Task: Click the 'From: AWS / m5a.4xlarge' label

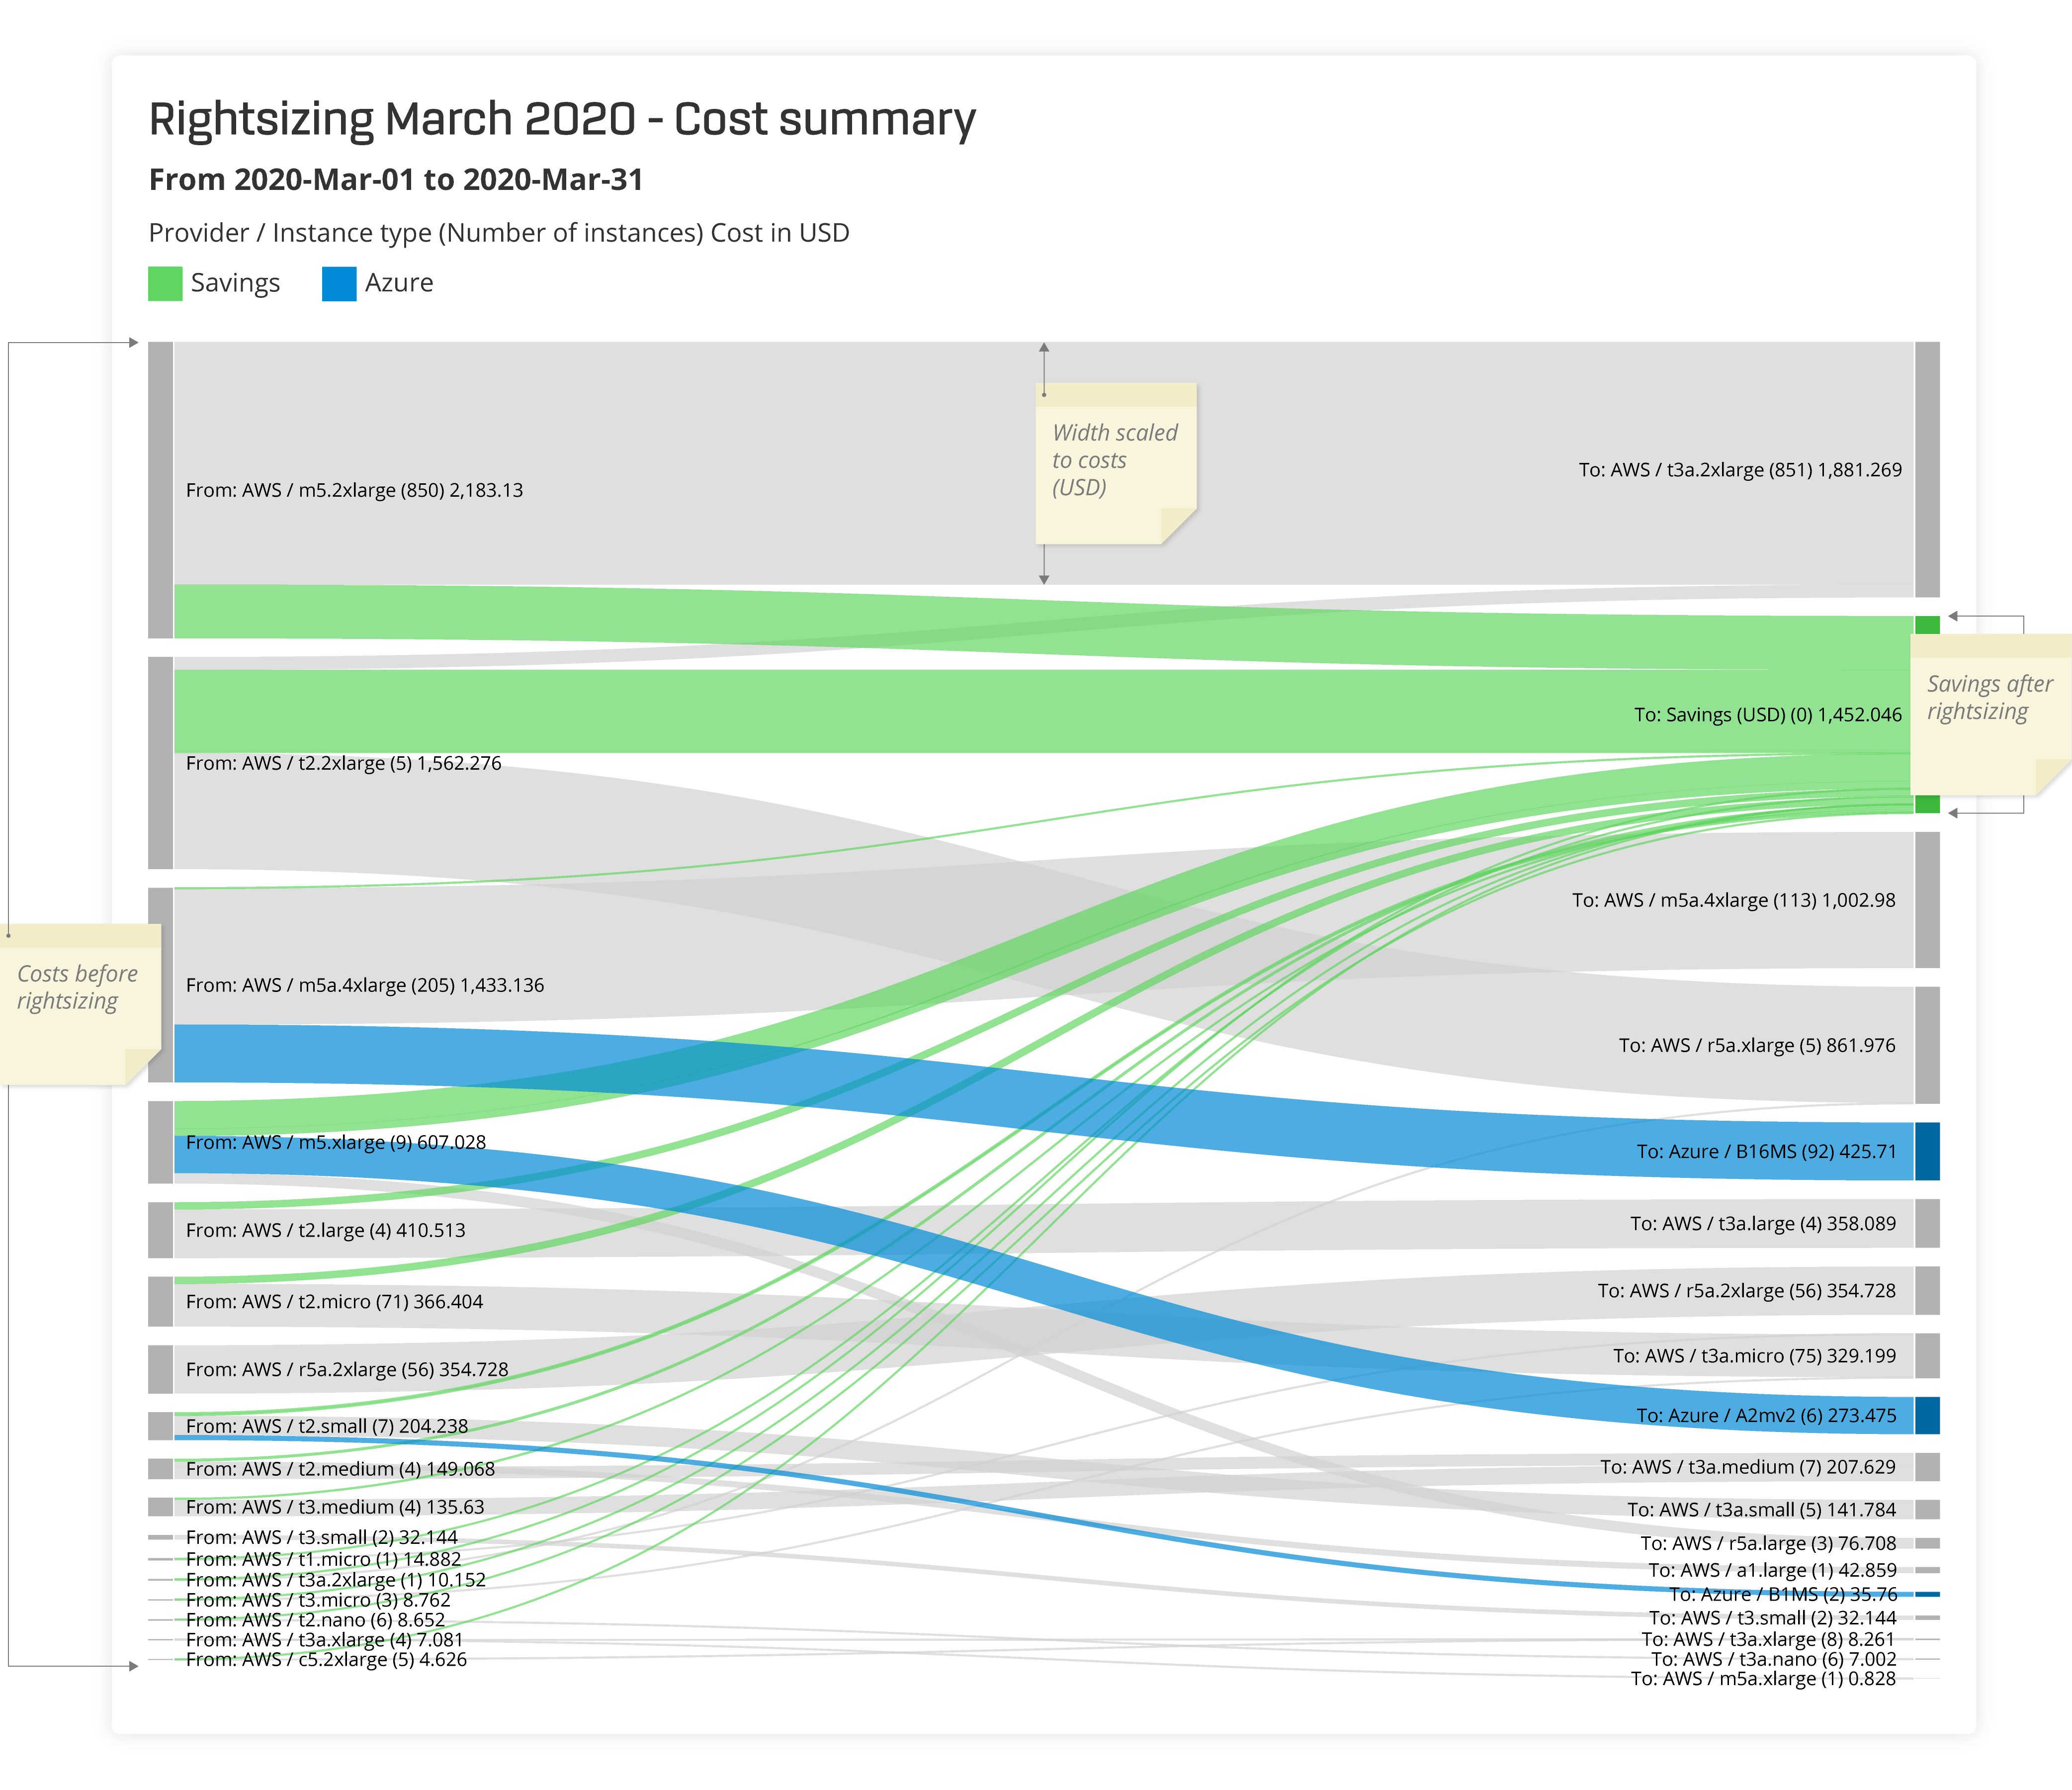Action: coord(365,985)
